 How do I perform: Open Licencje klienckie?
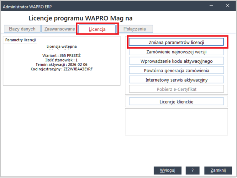click(176, 102)
